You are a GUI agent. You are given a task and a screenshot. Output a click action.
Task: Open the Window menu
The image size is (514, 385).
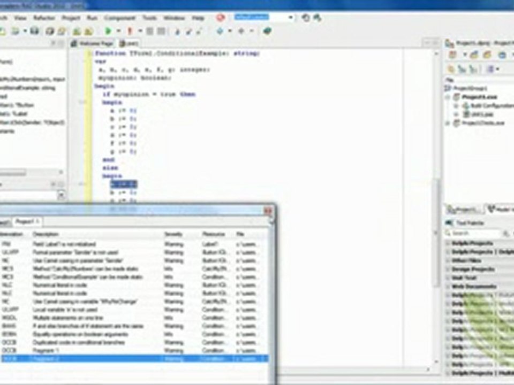coord(174,18)
